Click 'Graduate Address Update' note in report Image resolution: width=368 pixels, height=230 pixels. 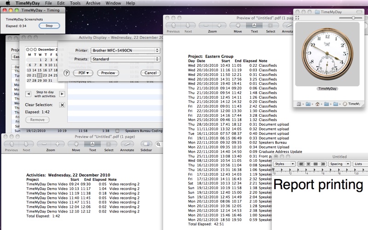click(280, 152)
